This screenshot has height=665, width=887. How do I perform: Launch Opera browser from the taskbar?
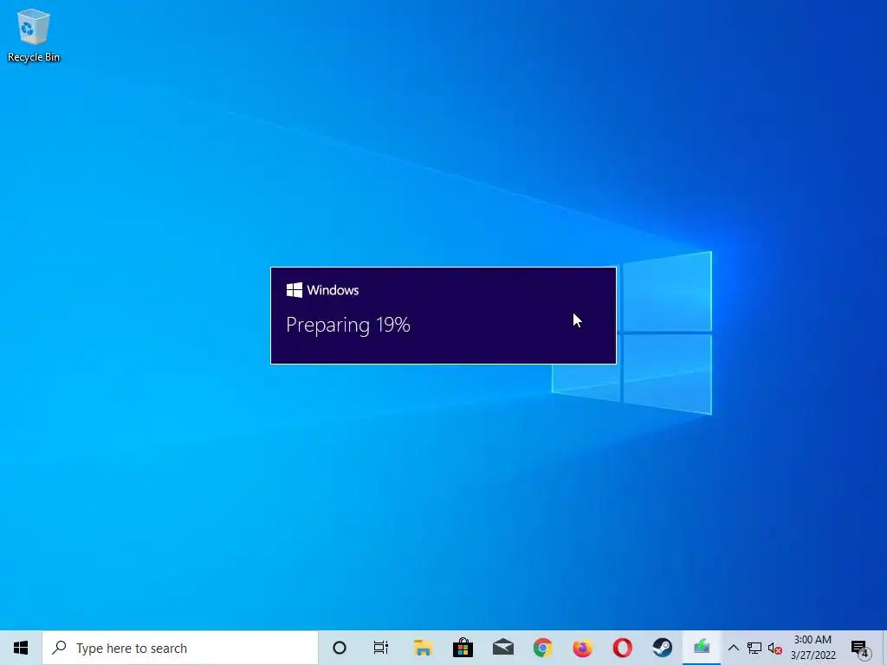pyautogui.click(x=622, y=648)
